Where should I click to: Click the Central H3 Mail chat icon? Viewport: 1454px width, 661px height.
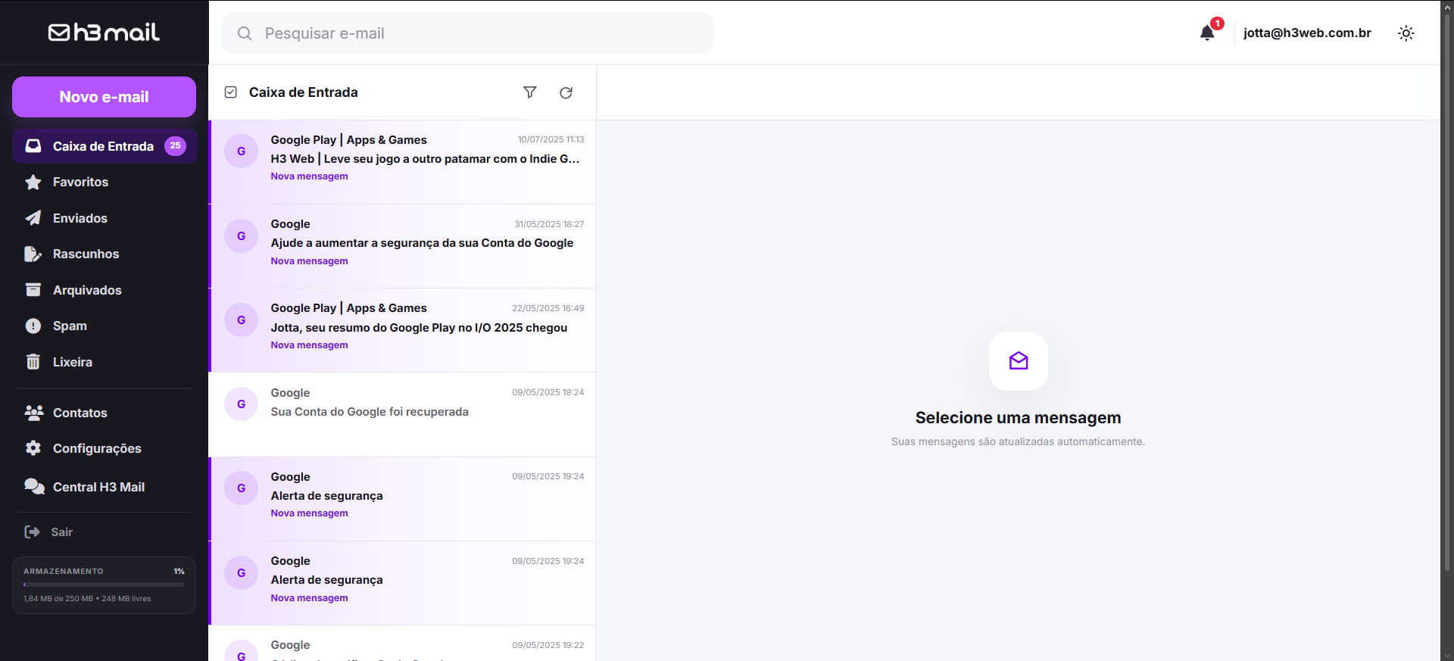pos(34,487)
